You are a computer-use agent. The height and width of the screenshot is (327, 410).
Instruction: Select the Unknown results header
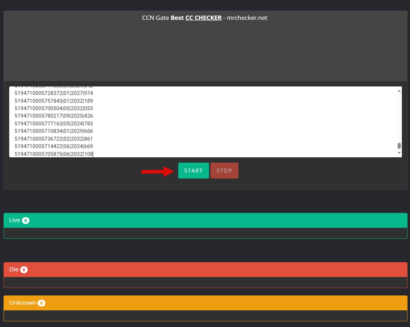pyautogui.click(x=206, y=303)
